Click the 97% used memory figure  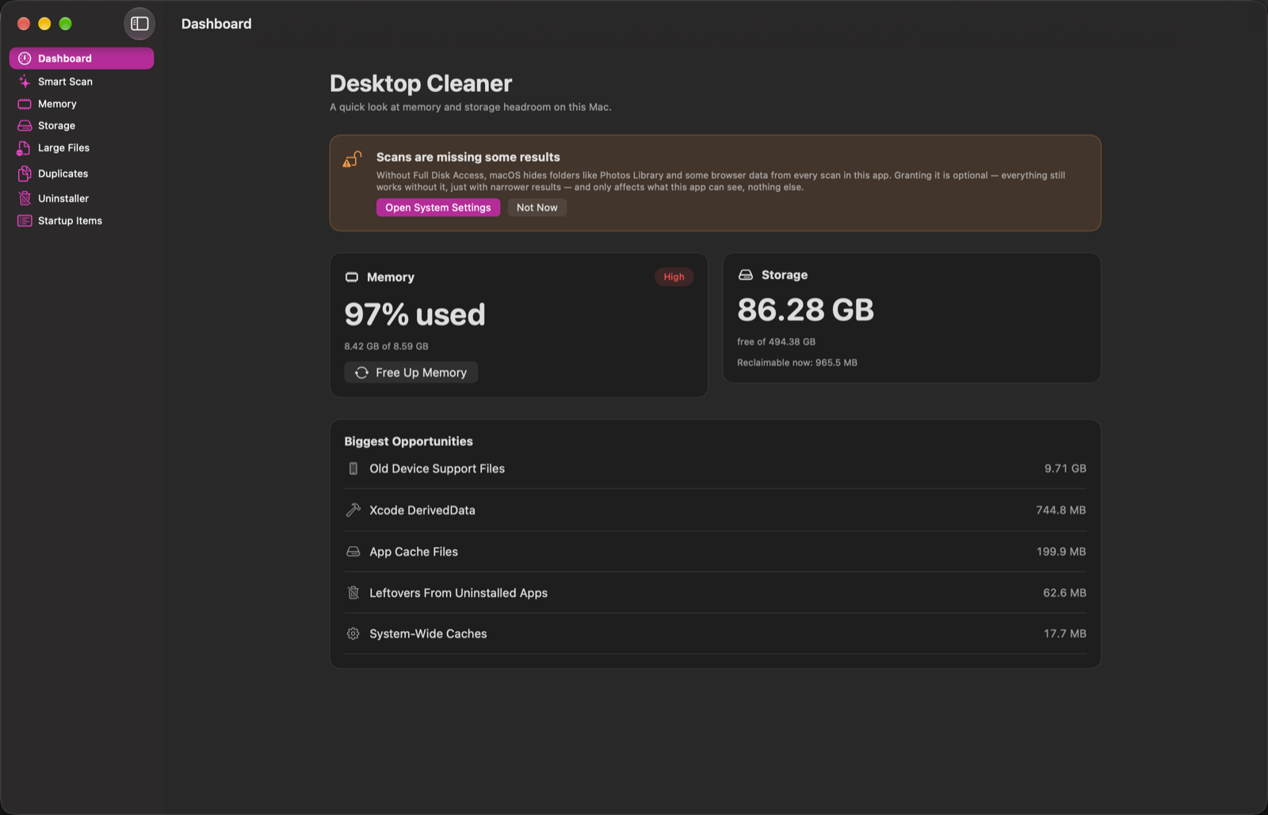[x=414, y=315]
